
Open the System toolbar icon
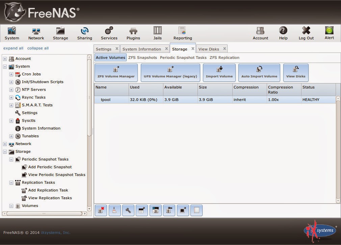(12, 33)
